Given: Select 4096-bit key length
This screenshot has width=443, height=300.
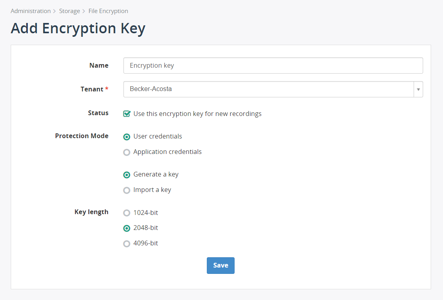Looking at the screenshot, I should tap(127, 243).
